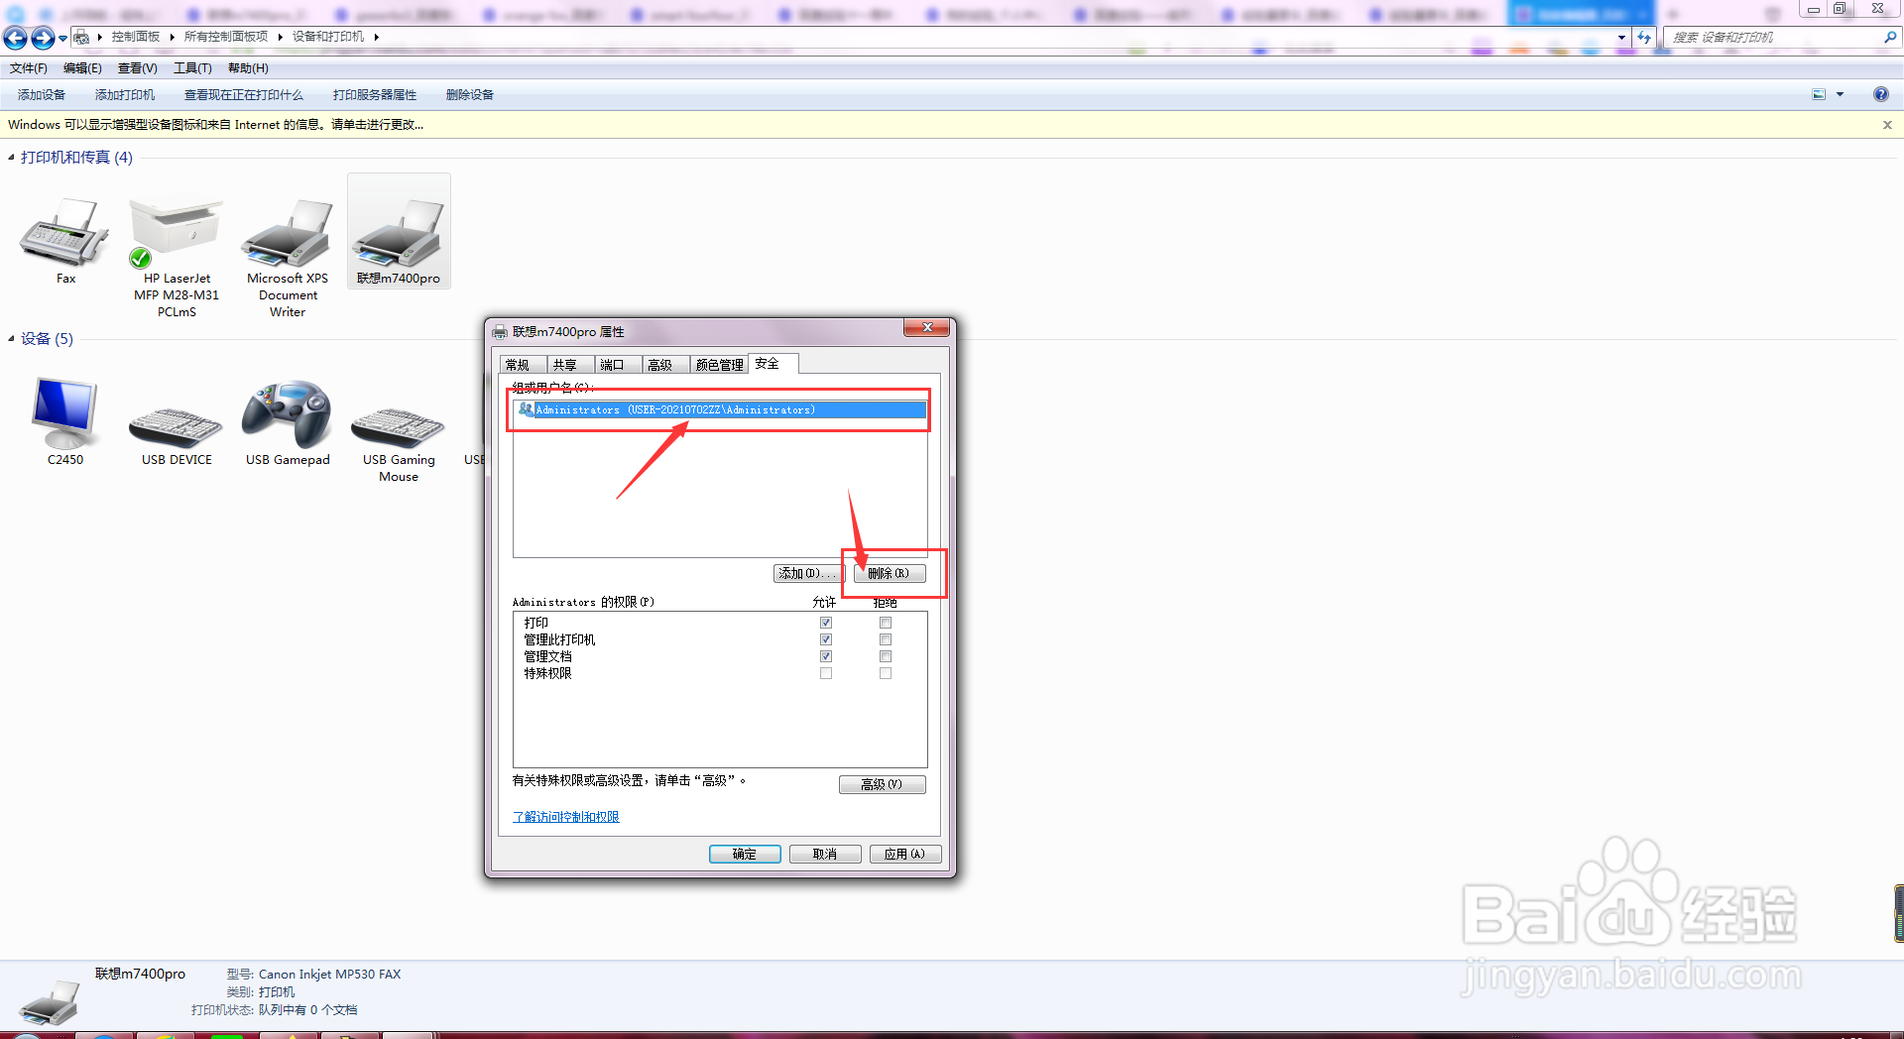Open the address bar history dropdown
This screenshot has height=1039, width=1904.
[1621, 37]
